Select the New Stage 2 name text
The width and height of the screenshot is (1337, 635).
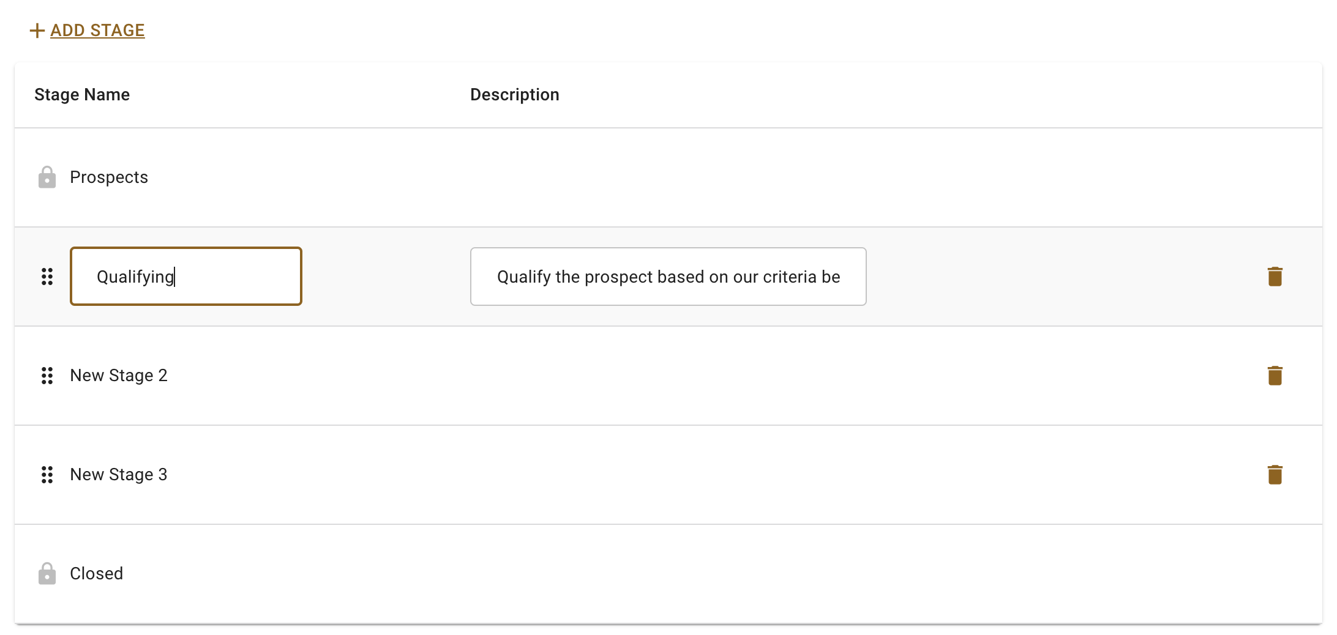coord(119,376)
